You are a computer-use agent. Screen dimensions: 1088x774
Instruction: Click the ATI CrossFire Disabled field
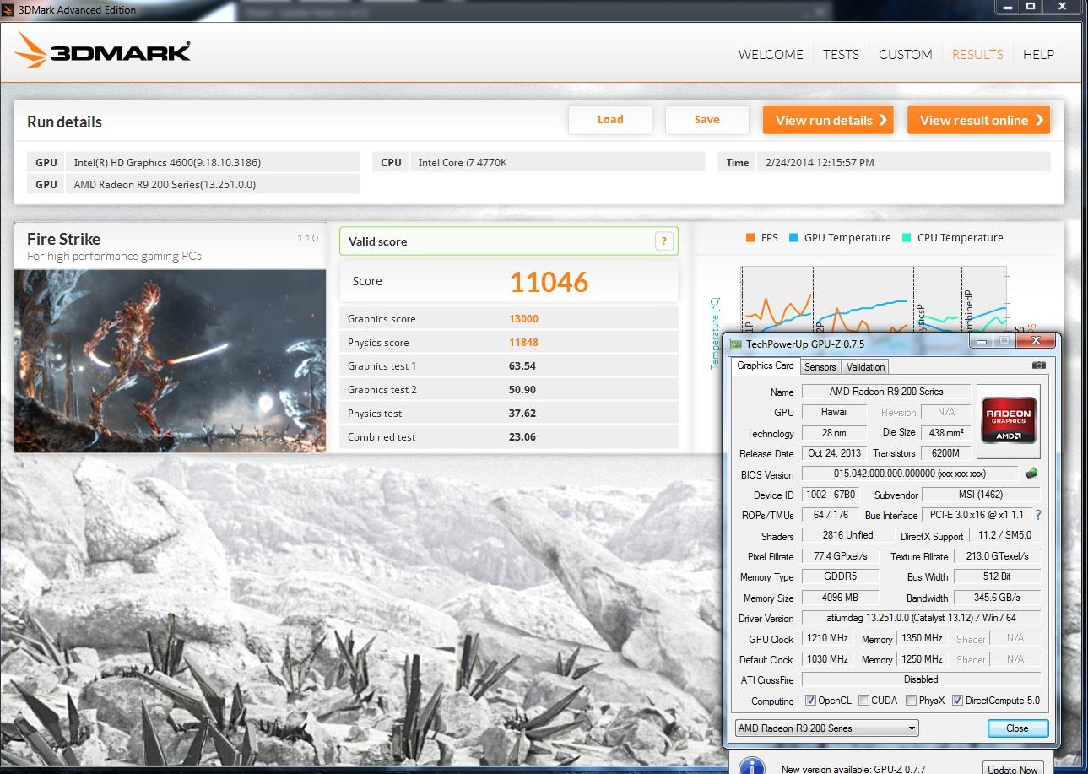[920, 679]
